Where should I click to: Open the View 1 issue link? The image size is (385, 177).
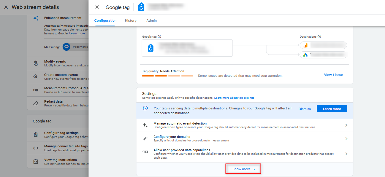click(333, 75)
